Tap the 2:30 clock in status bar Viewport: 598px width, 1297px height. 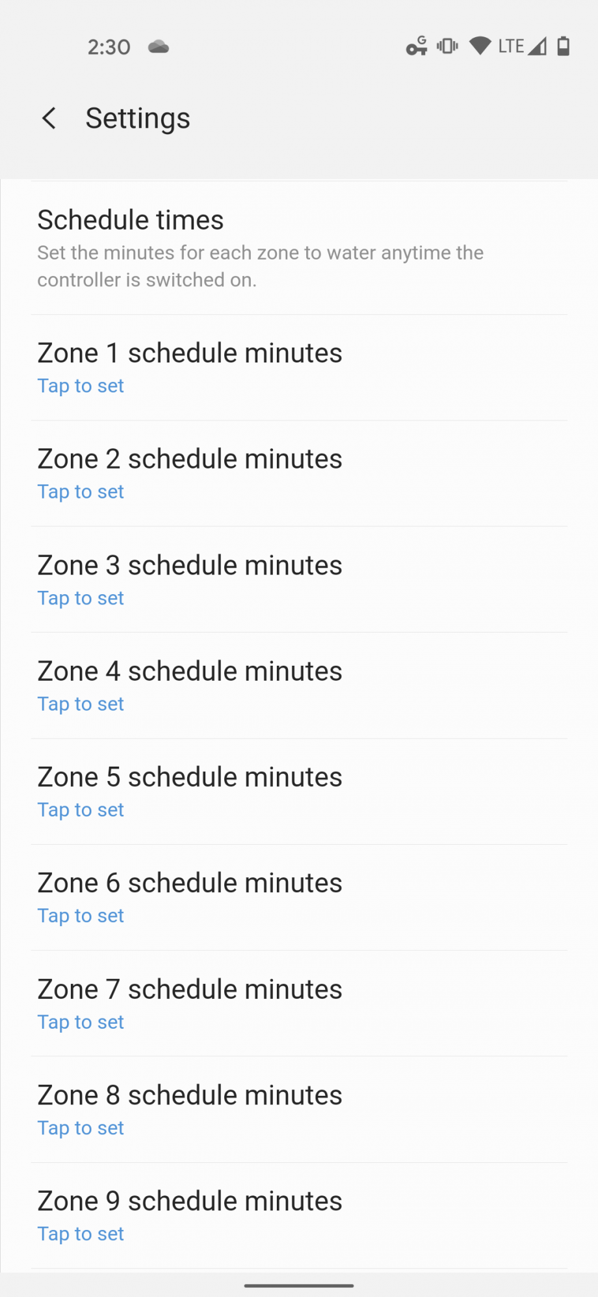click(109, 47)
